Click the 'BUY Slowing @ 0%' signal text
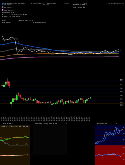The width and height of the screenshot is (125, 165). (39, 22)
